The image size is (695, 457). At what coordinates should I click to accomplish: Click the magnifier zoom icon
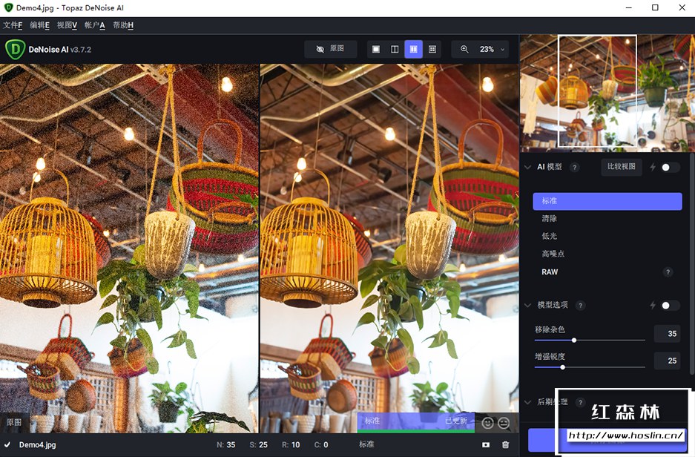(464, 49)
